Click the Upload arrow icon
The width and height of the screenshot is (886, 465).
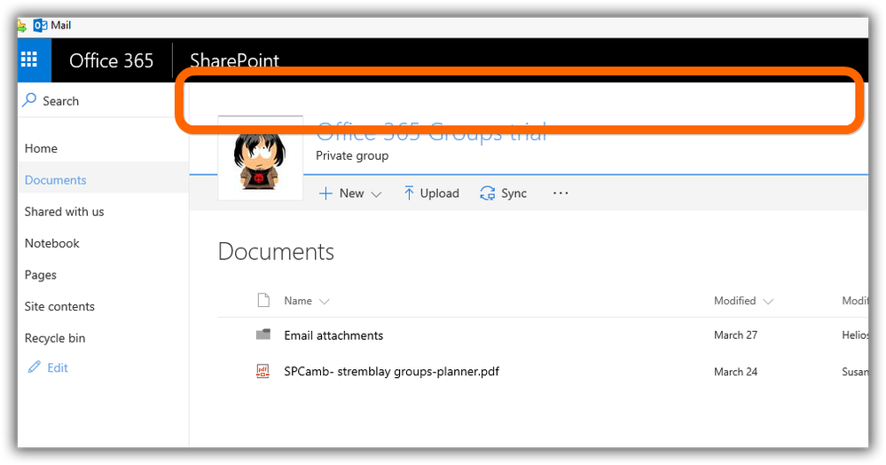[x=409, y=193]
